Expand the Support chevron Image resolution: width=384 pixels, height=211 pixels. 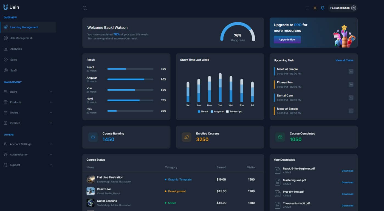[x=51, y=165]
